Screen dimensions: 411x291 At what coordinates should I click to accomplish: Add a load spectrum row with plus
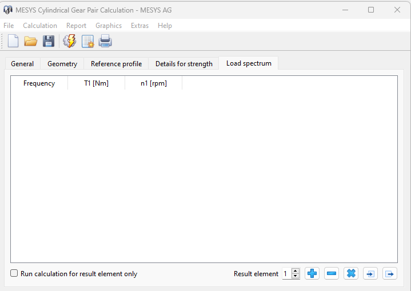pos(312,274)
